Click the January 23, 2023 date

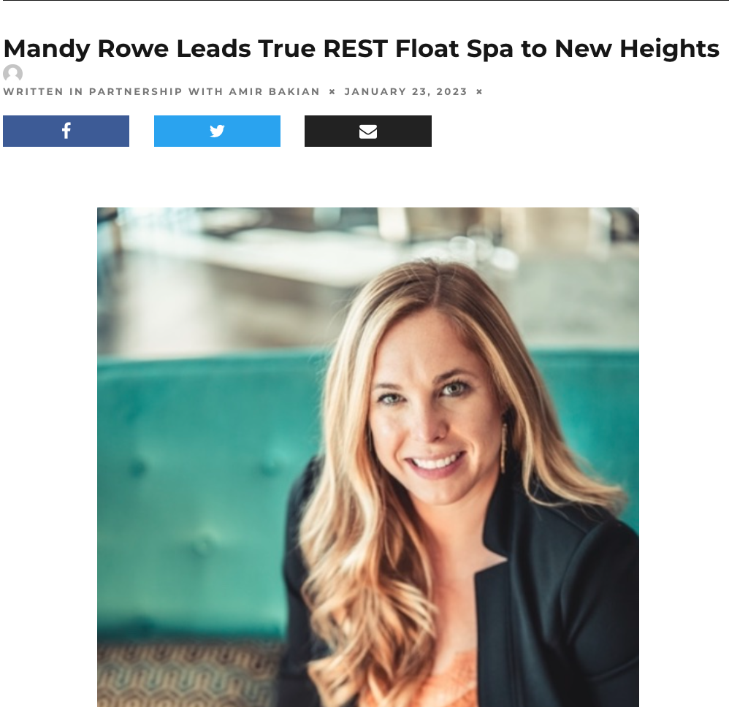[405, 91]
